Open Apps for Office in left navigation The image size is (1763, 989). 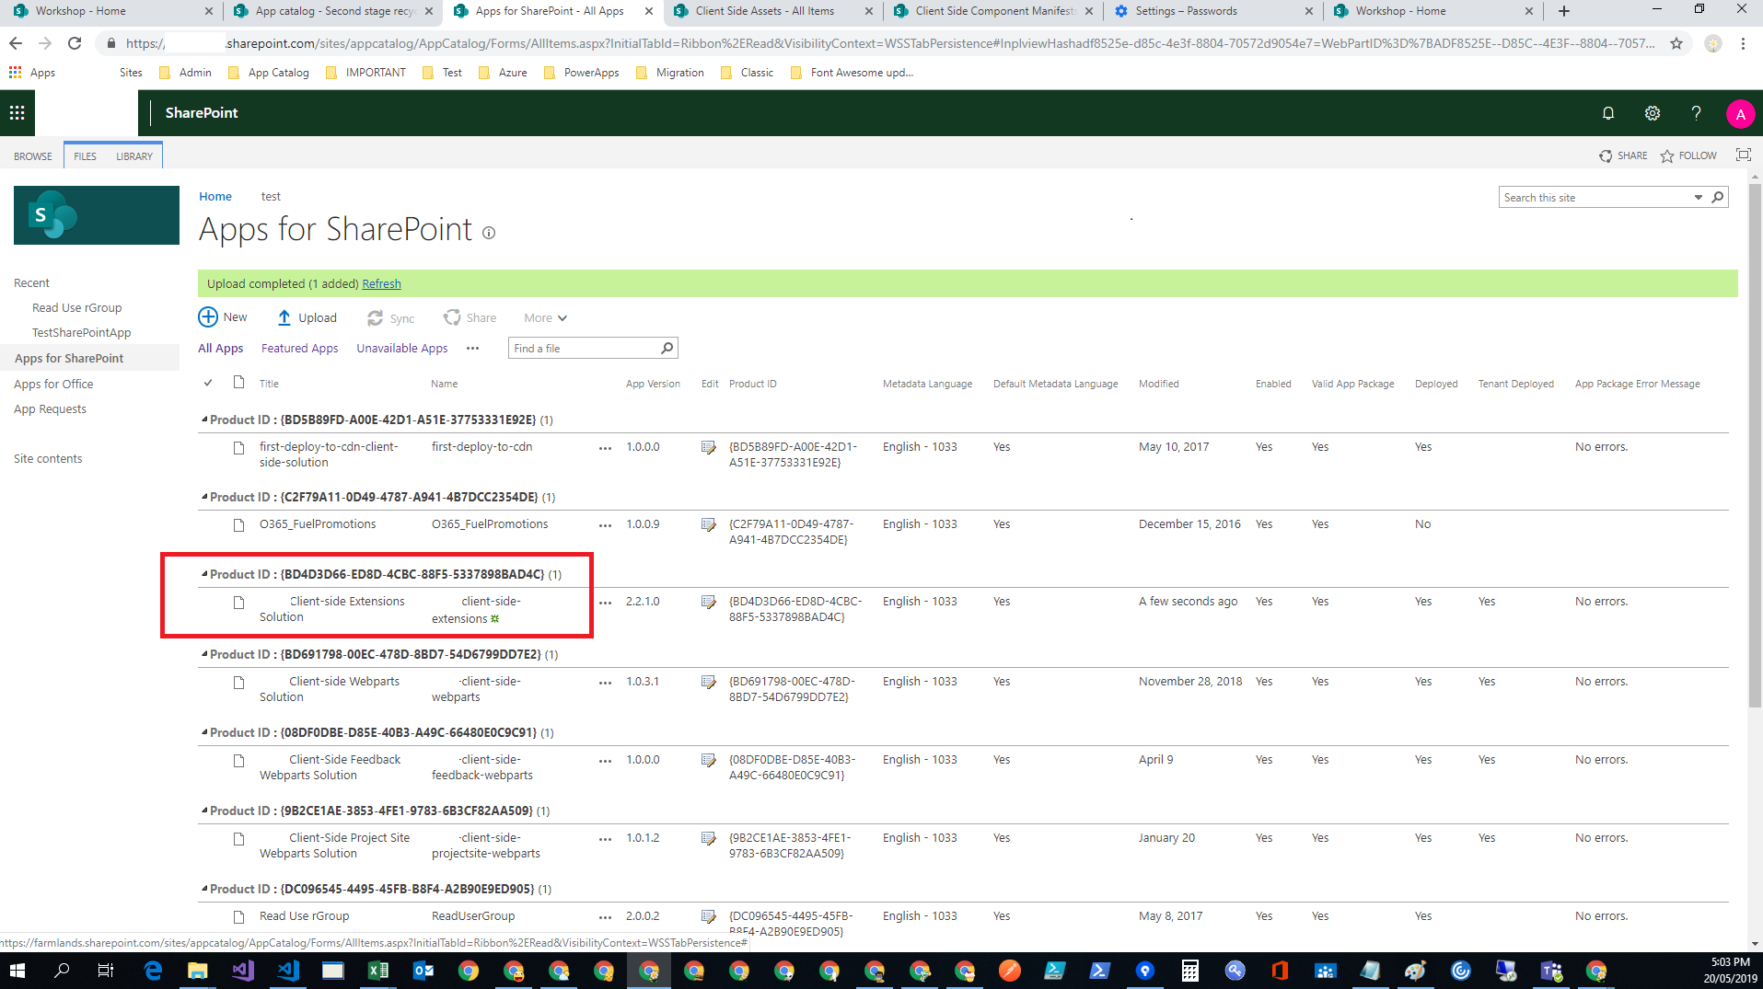(x=53, y=384)
